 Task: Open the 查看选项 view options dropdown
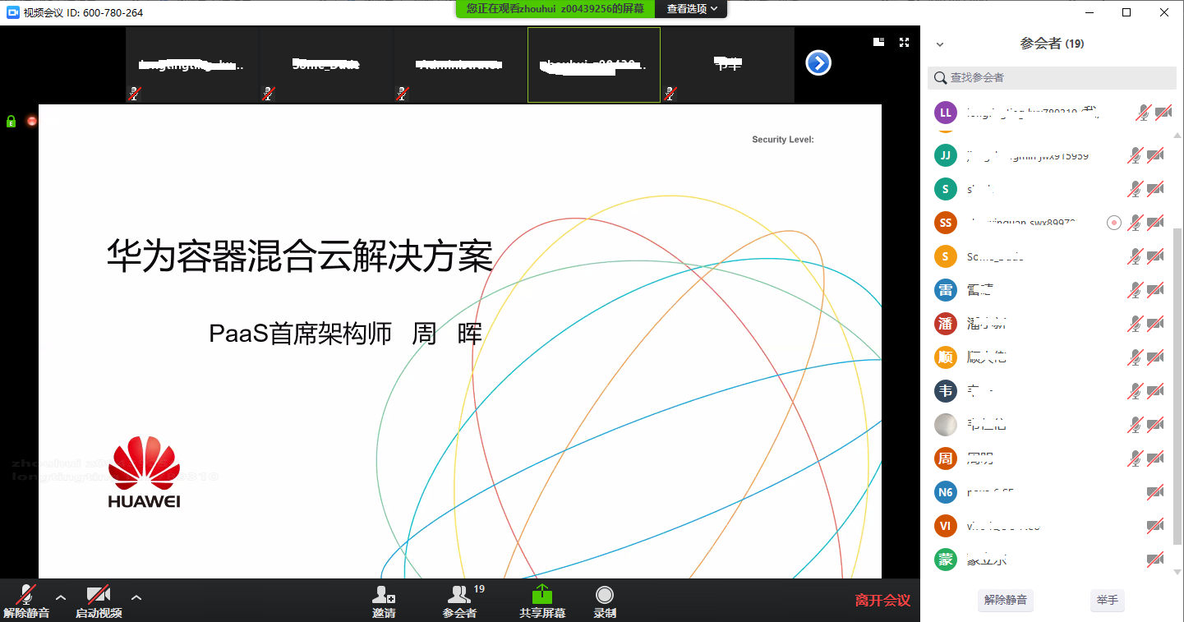pyautogui.click(x=691, y=9)
